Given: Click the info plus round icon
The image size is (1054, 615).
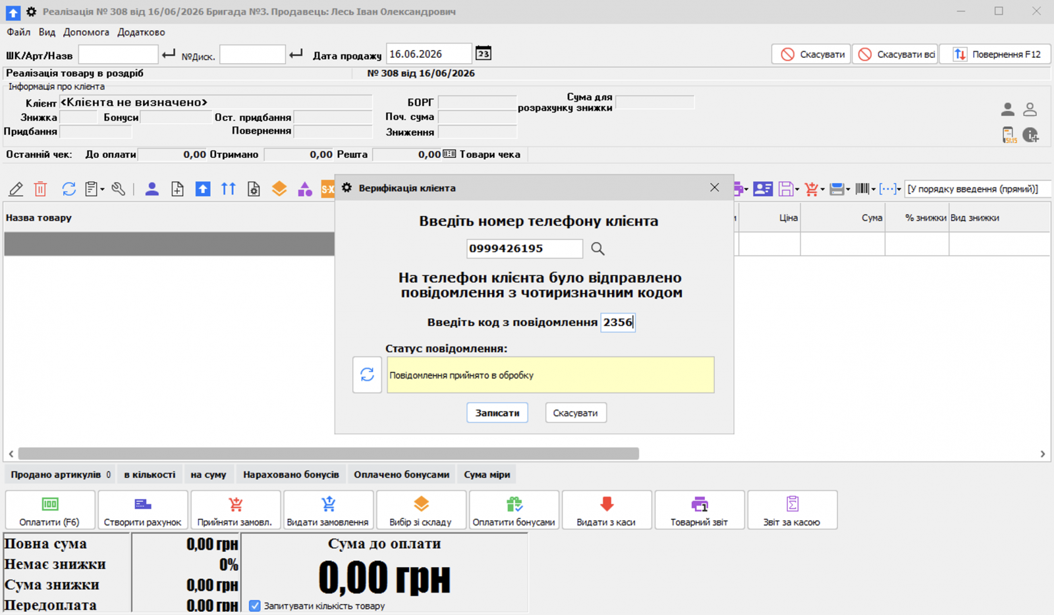Looking at the screenshot, I should click(1031, 135).
